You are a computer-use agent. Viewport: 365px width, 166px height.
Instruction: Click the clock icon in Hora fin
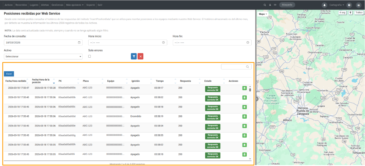coord(248,43)
